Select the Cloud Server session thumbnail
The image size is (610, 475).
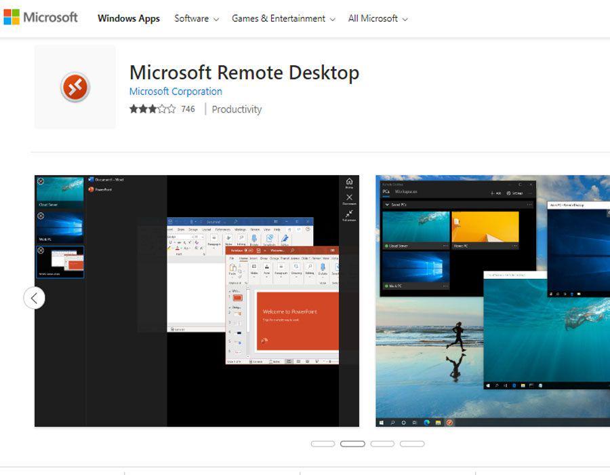[60, 192]
